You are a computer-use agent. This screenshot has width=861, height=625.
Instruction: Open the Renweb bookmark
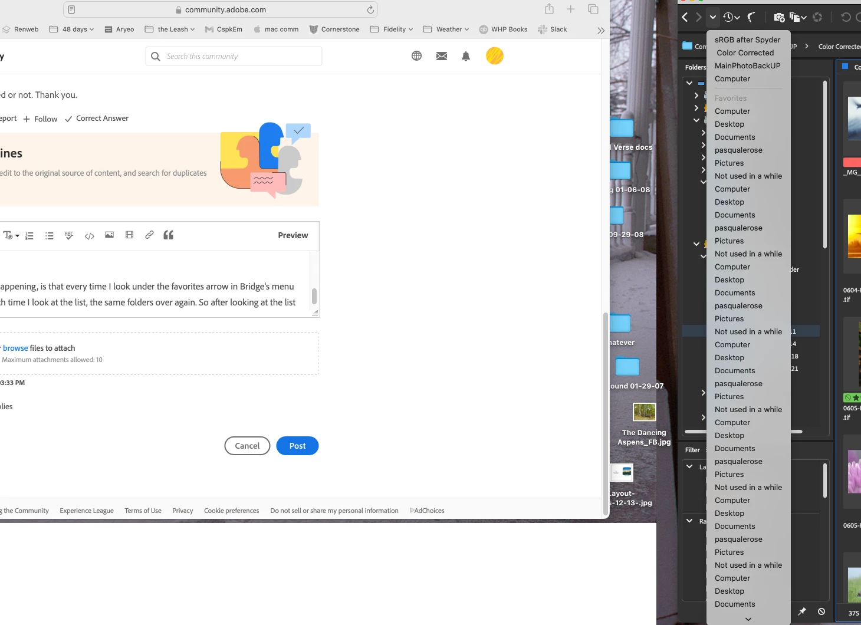(x=20, y=29)
